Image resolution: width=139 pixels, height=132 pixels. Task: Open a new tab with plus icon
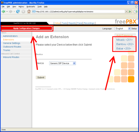(x=136, y=12)
